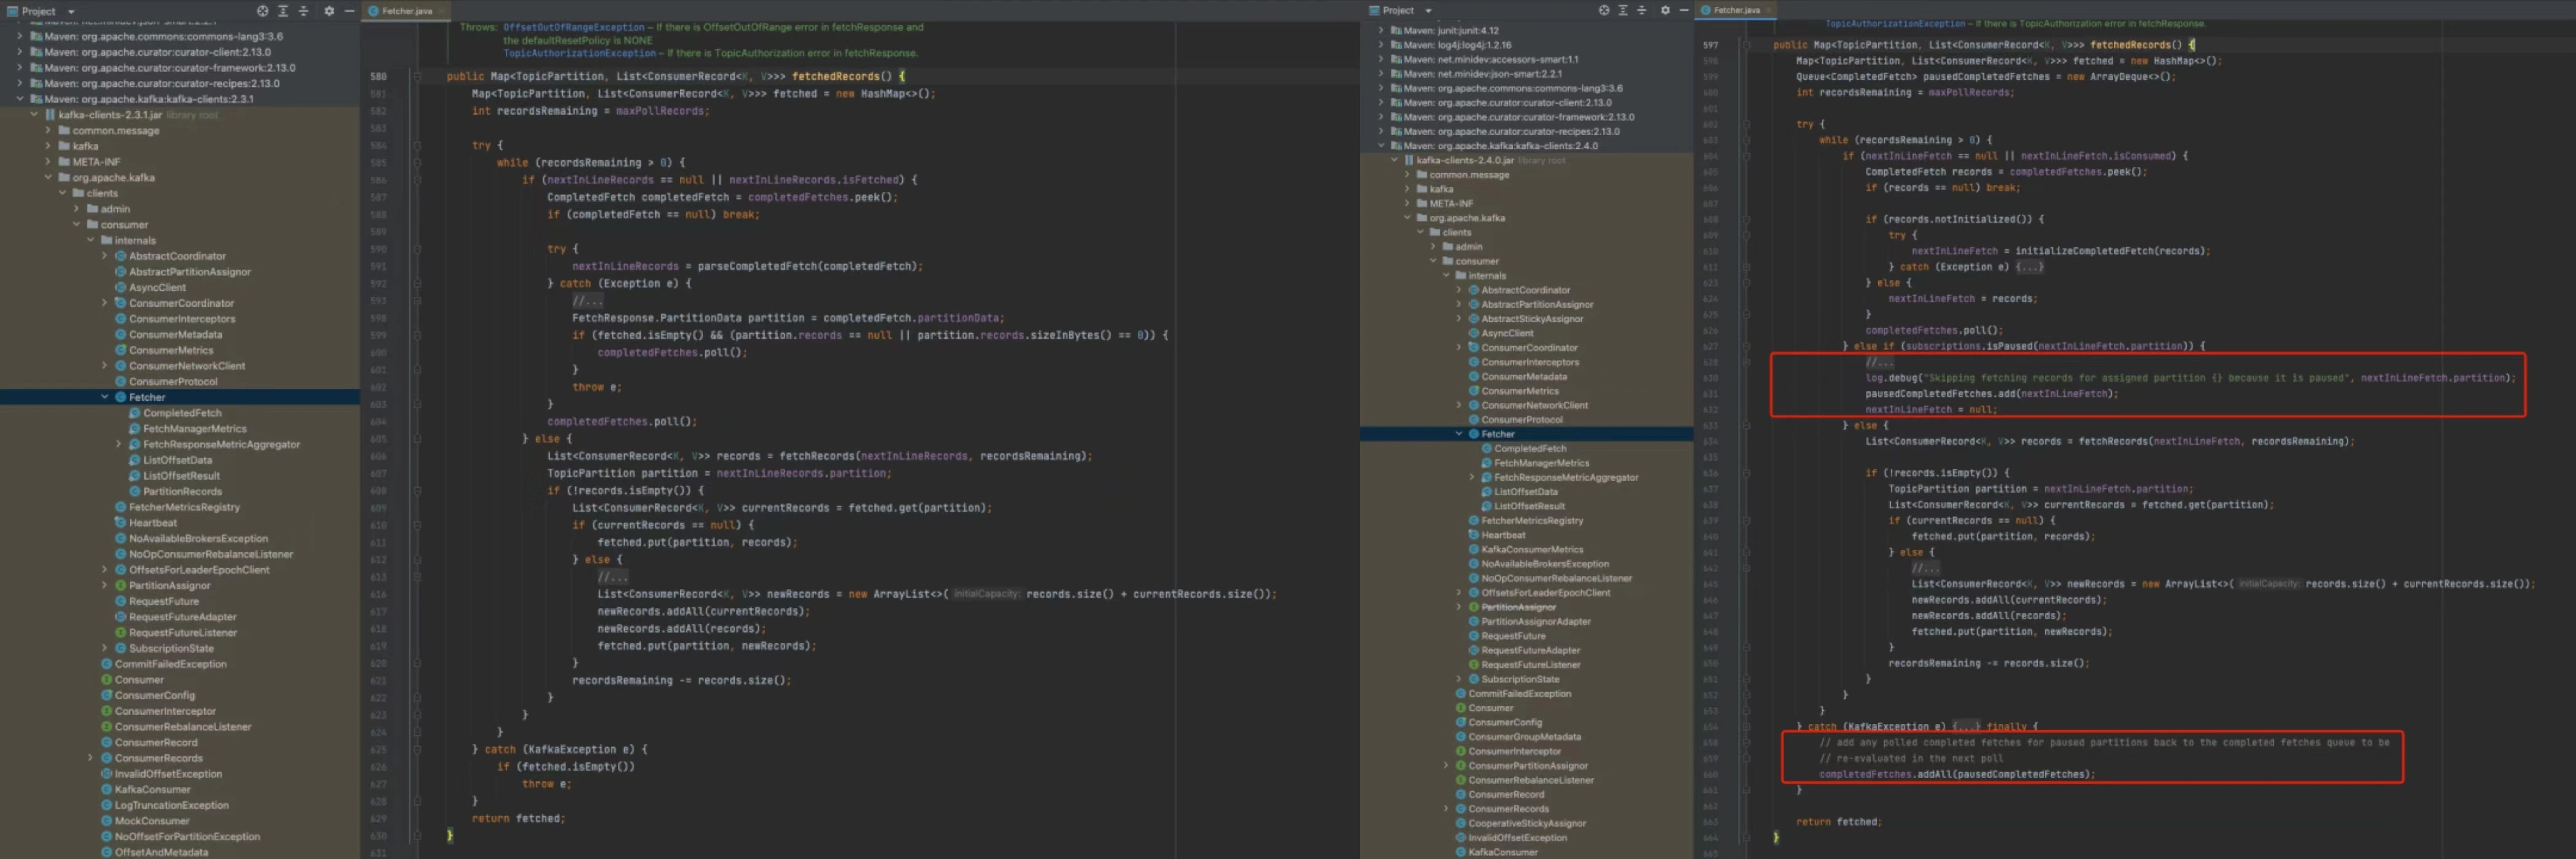Click the MockConsumer class icon in tree
Image resolution: width=2576 pixels, height=859 pixels.
(x=107, y=821)
